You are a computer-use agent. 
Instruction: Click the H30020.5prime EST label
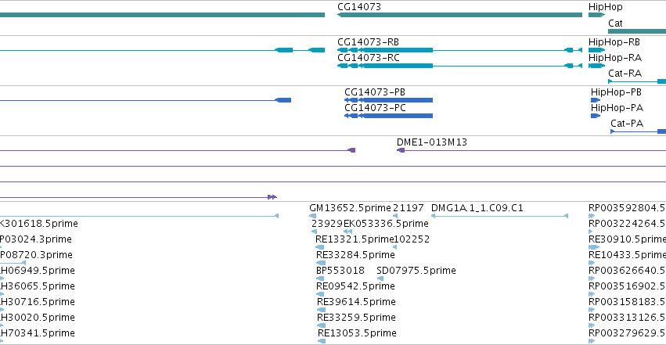point(38,318)
